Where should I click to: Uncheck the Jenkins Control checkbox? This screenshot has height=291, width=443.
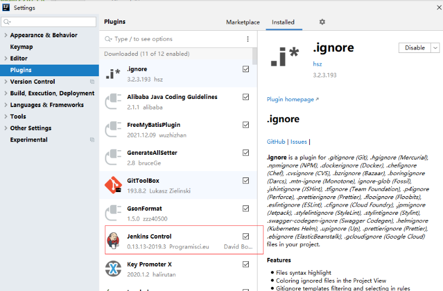pos(246,236)
